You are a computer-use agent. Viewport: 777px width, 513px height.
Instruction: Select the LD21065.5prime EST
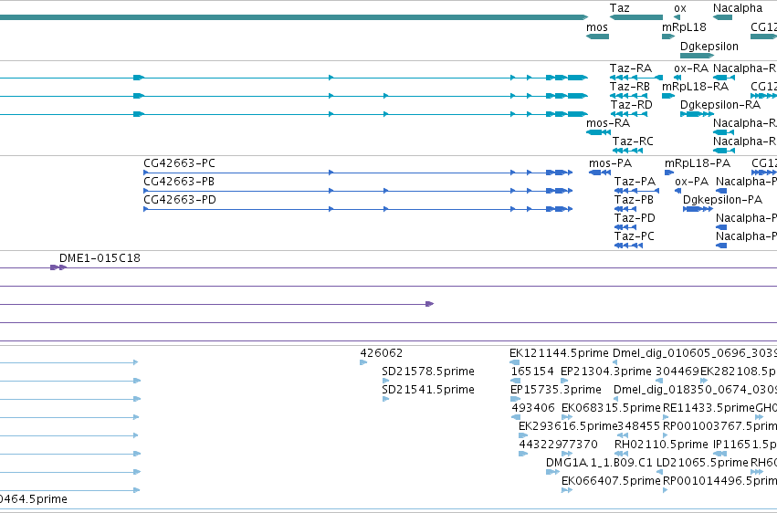(659, 472)
